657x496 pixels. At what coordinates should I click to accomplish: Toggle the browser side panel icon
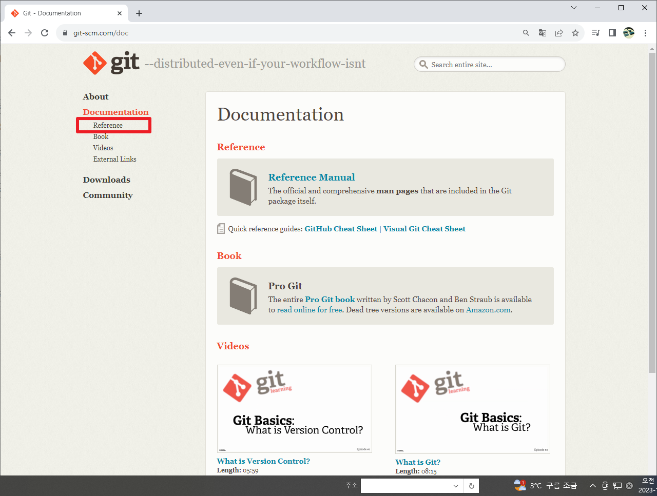612,33
